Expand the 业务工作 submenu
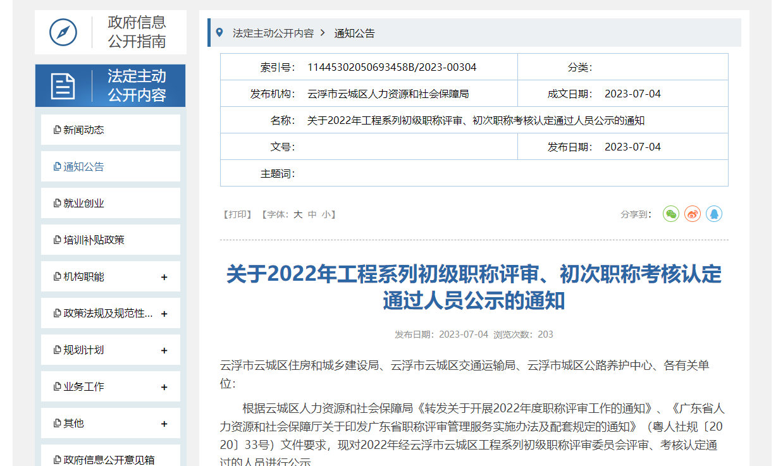The image size is (783, 466). click(x=164, y=387)
